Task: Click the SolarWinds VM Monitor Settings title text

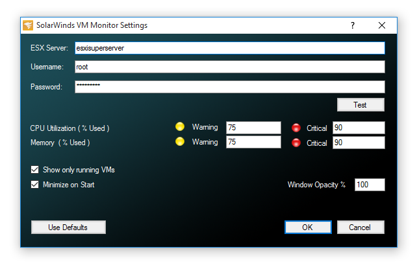Action: (x=92, y=25)
